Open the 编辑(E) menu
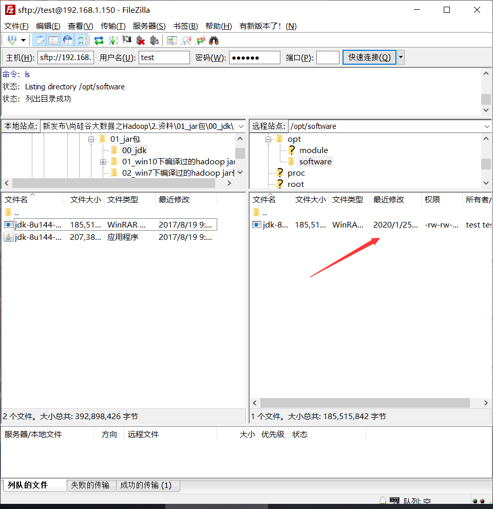The width and height of the screenshot is (493, 509). (x=48, y=26)
